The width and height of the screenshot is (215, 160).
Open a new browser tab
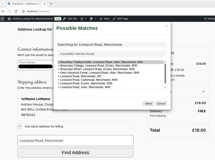(x=51, y=4)
